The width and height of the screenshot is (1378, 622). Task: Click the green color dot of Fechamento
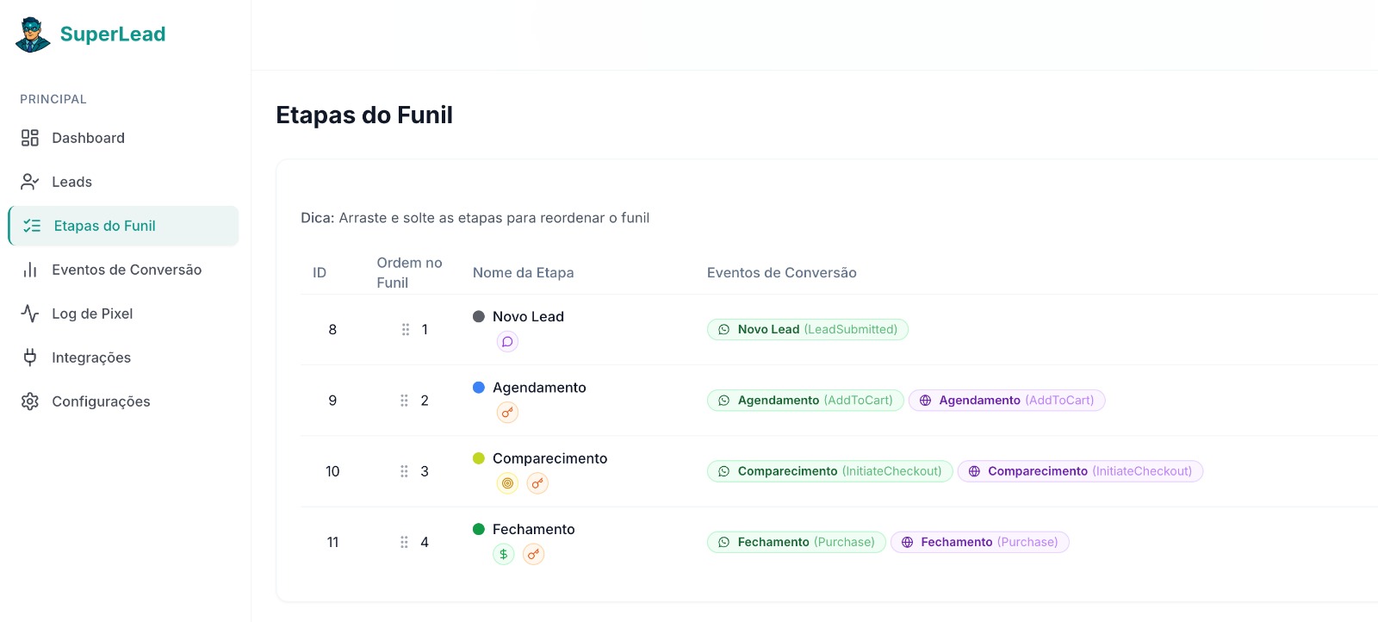coord(479,529)
